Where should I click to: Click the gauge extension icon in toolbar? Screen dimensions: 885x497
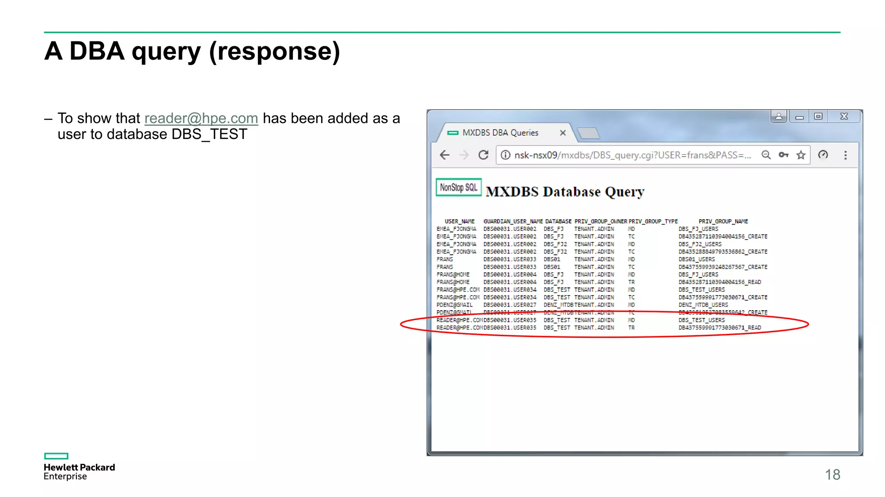(823, 154)
